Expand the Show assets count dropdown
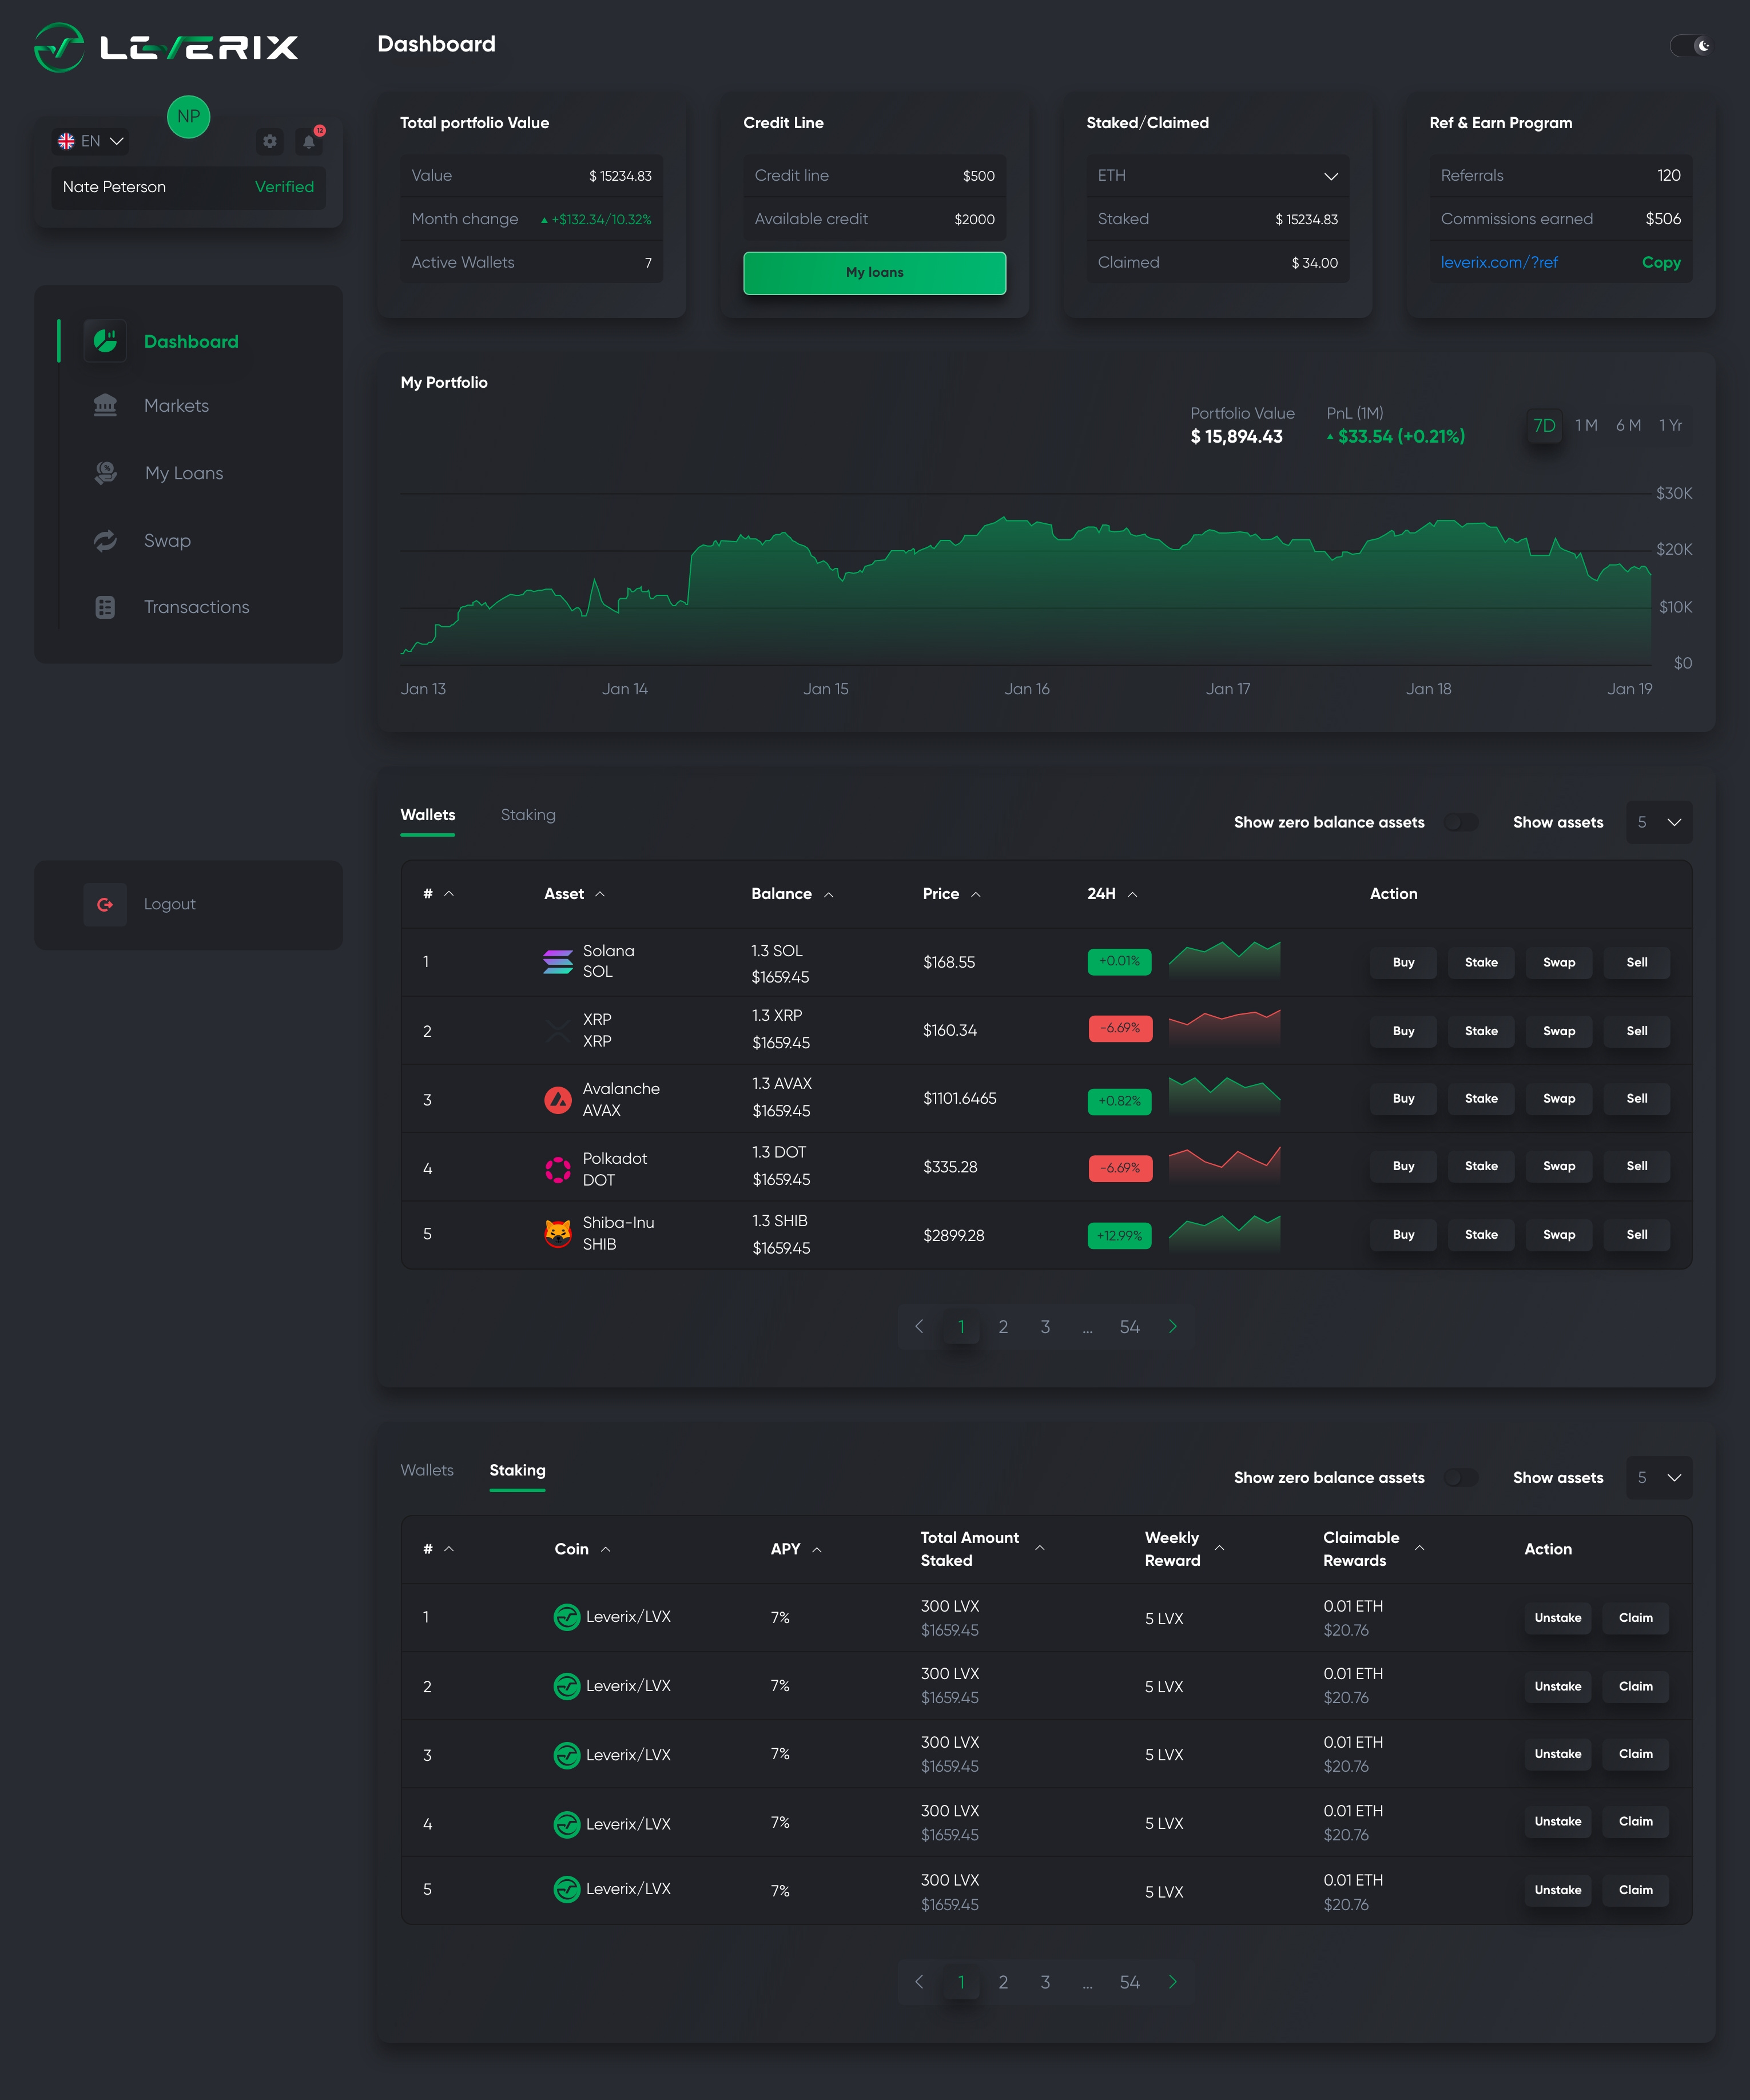Image resolution: width=1750 pixels, height=2100 pixels. 1659,822
